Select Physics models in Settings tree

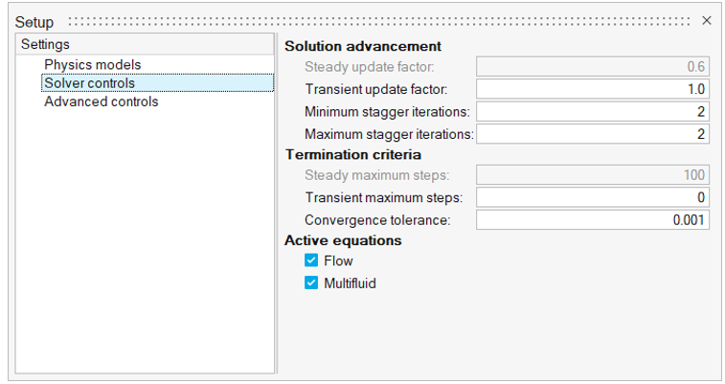(x=92, y=65)
